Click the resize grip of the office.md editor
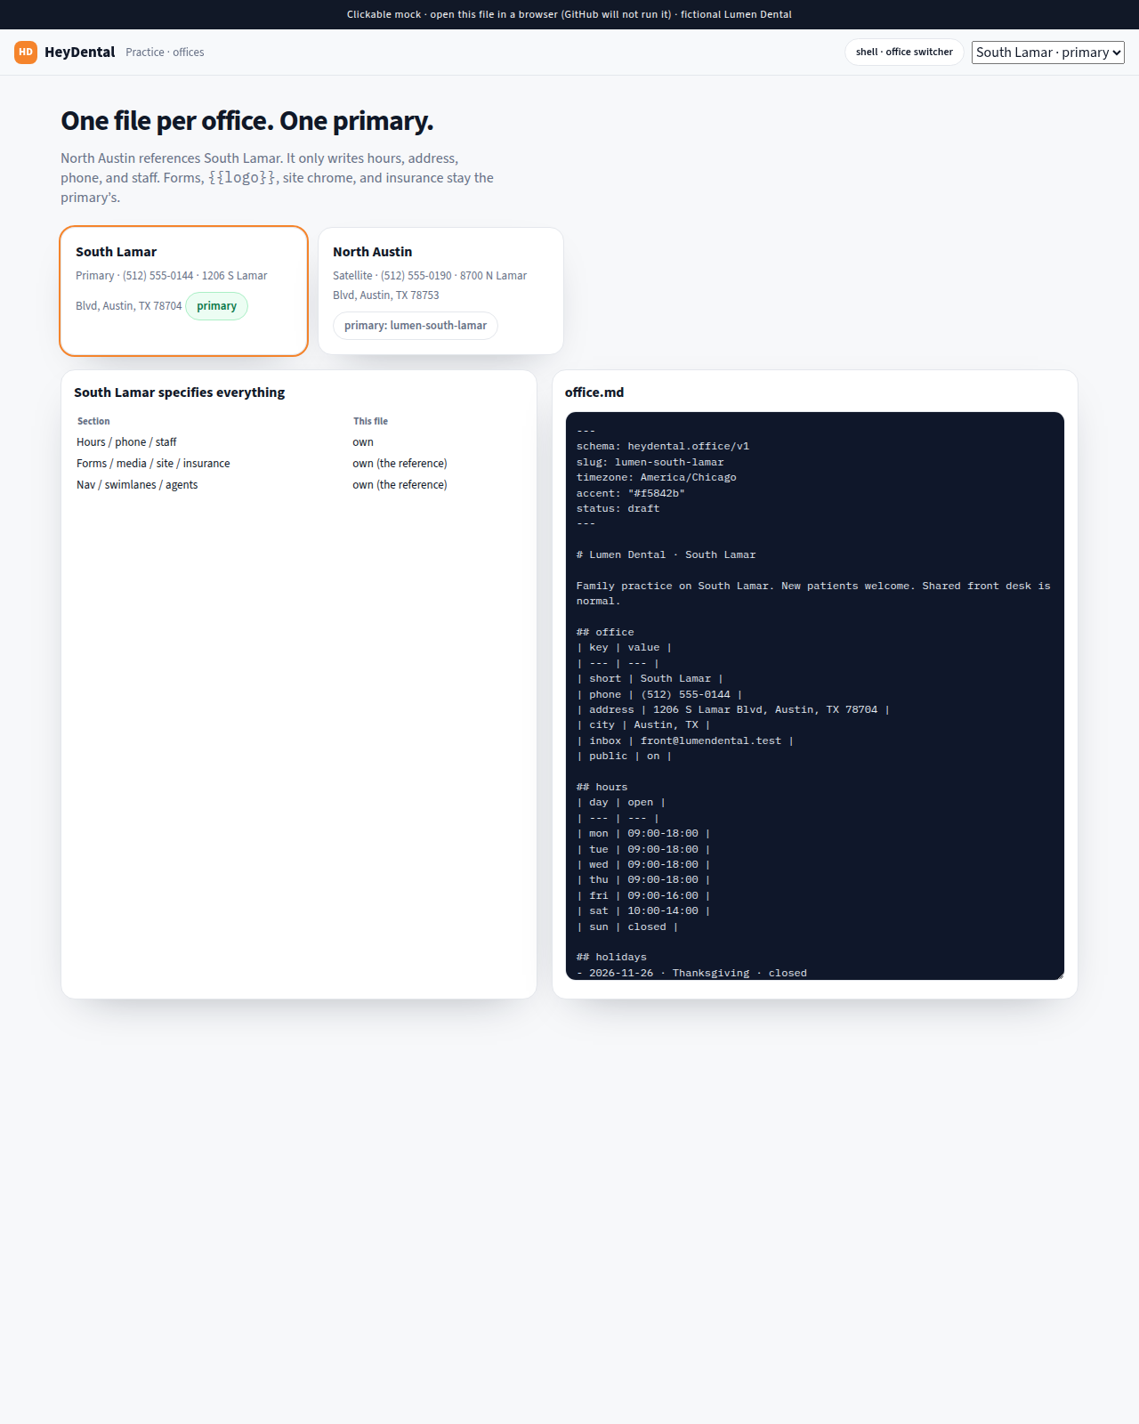 [1059, 975]
